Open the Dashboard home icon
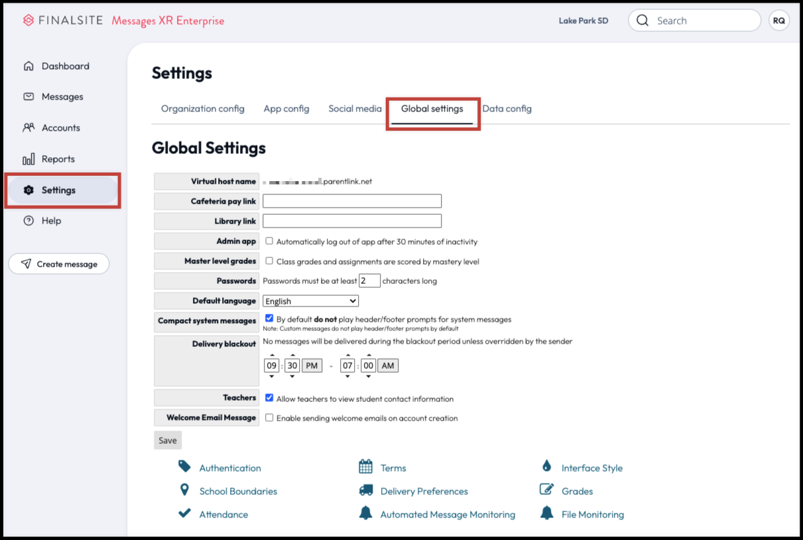 coord(28,66)
